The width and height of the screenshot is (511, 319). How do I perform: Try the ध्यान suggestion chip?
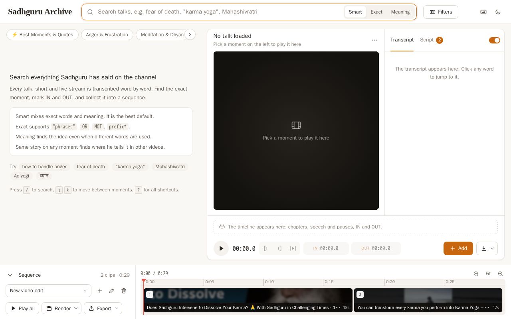44,176
